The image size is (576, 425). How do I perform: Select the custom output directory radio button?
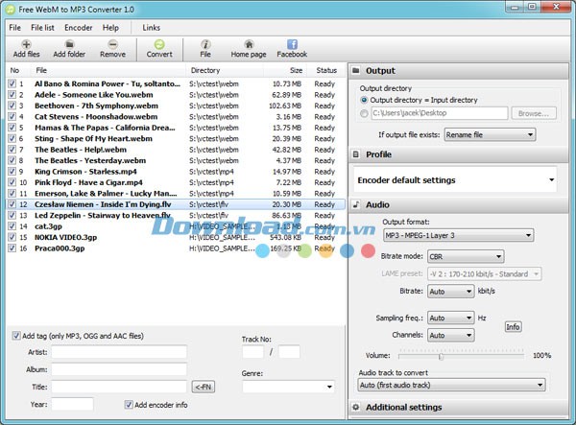(364, 113)
